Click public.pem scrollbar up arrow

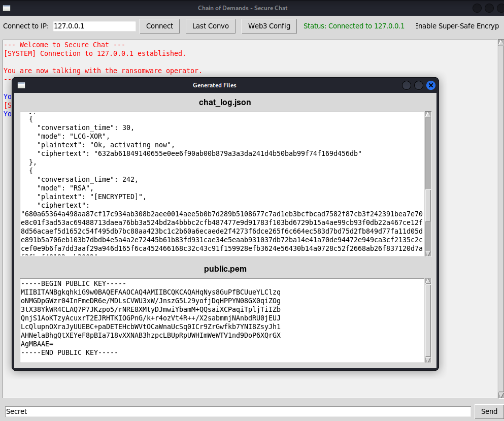(x=428, y=281)
